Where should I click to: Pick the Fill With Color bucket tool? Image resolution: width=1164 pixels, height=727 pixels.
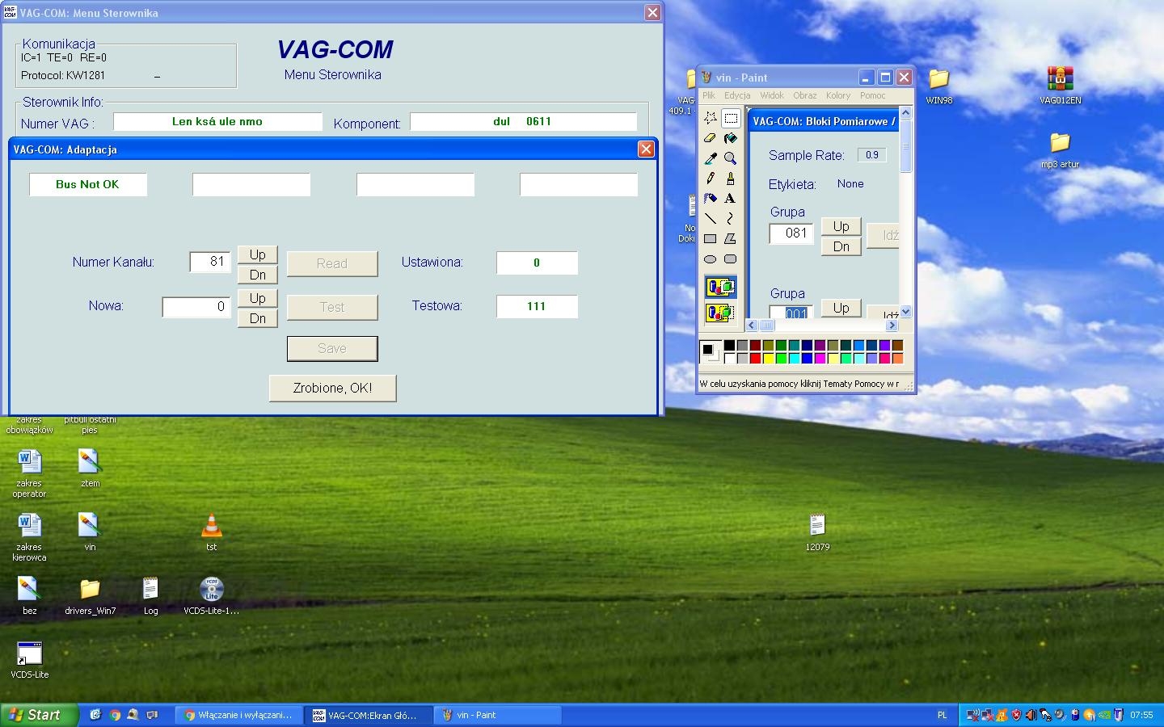731,138
